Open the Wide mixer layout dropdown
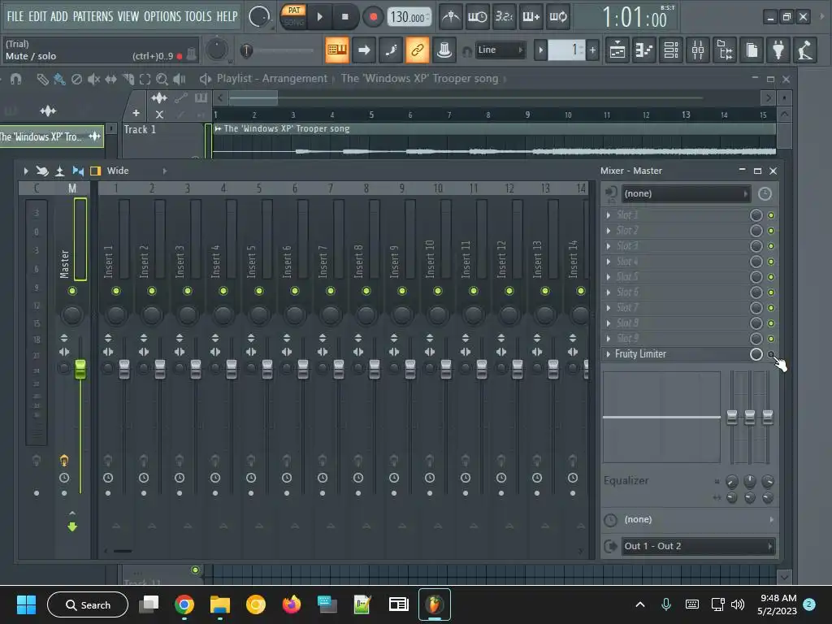Viewport: 832px width, 624px height. [x=136, y=171]
